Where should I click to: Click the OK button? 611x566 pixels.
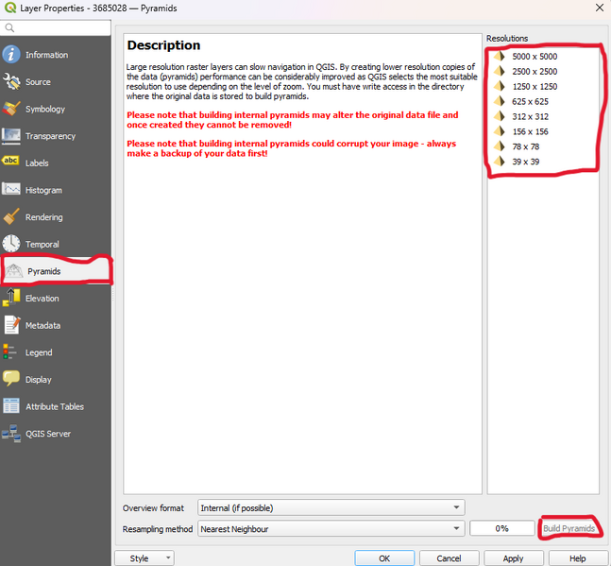coord(384,558)
